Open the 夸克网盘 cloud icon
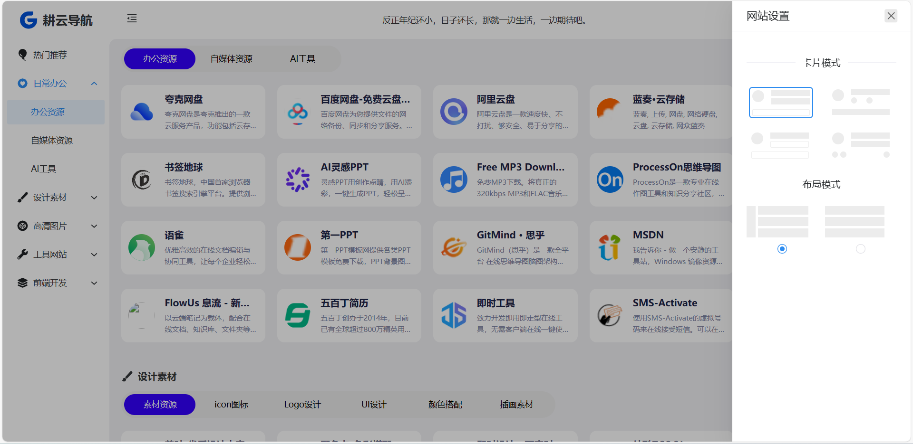This screenshot has height=444, width=913. (x=142, y=112)
